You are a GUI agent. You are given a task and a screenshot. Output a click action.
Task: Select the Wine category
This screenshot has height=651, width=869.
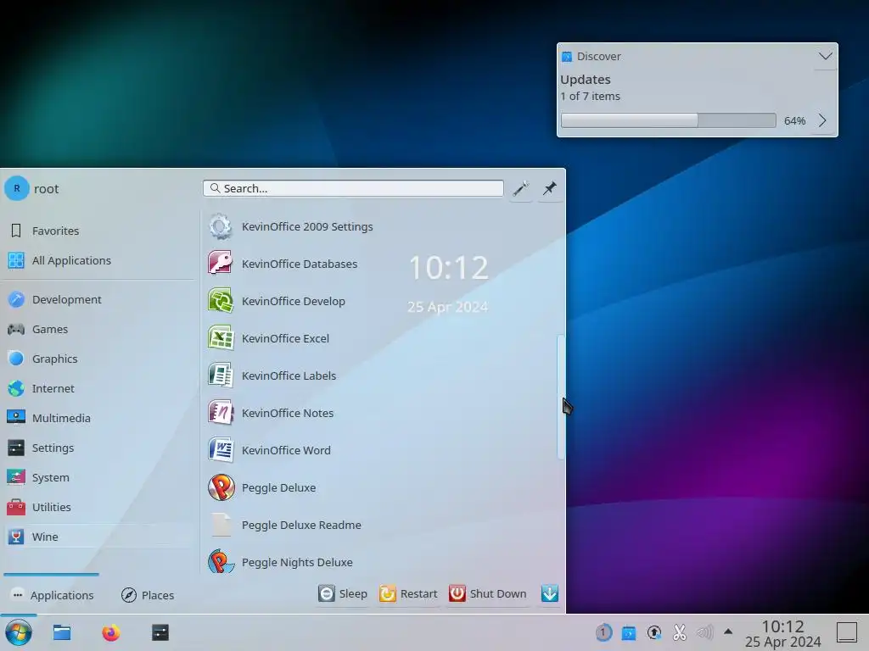pos(98,537)
